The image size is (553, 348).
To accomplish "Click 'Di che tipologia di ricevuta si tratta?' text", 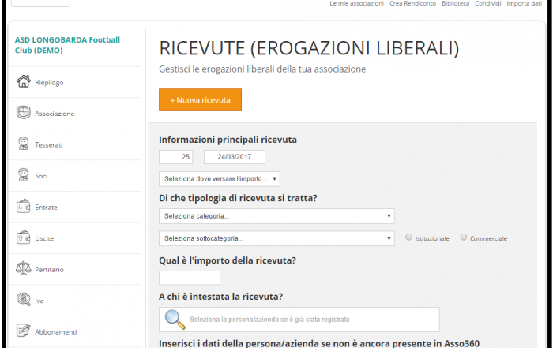I will pos(238,198).
